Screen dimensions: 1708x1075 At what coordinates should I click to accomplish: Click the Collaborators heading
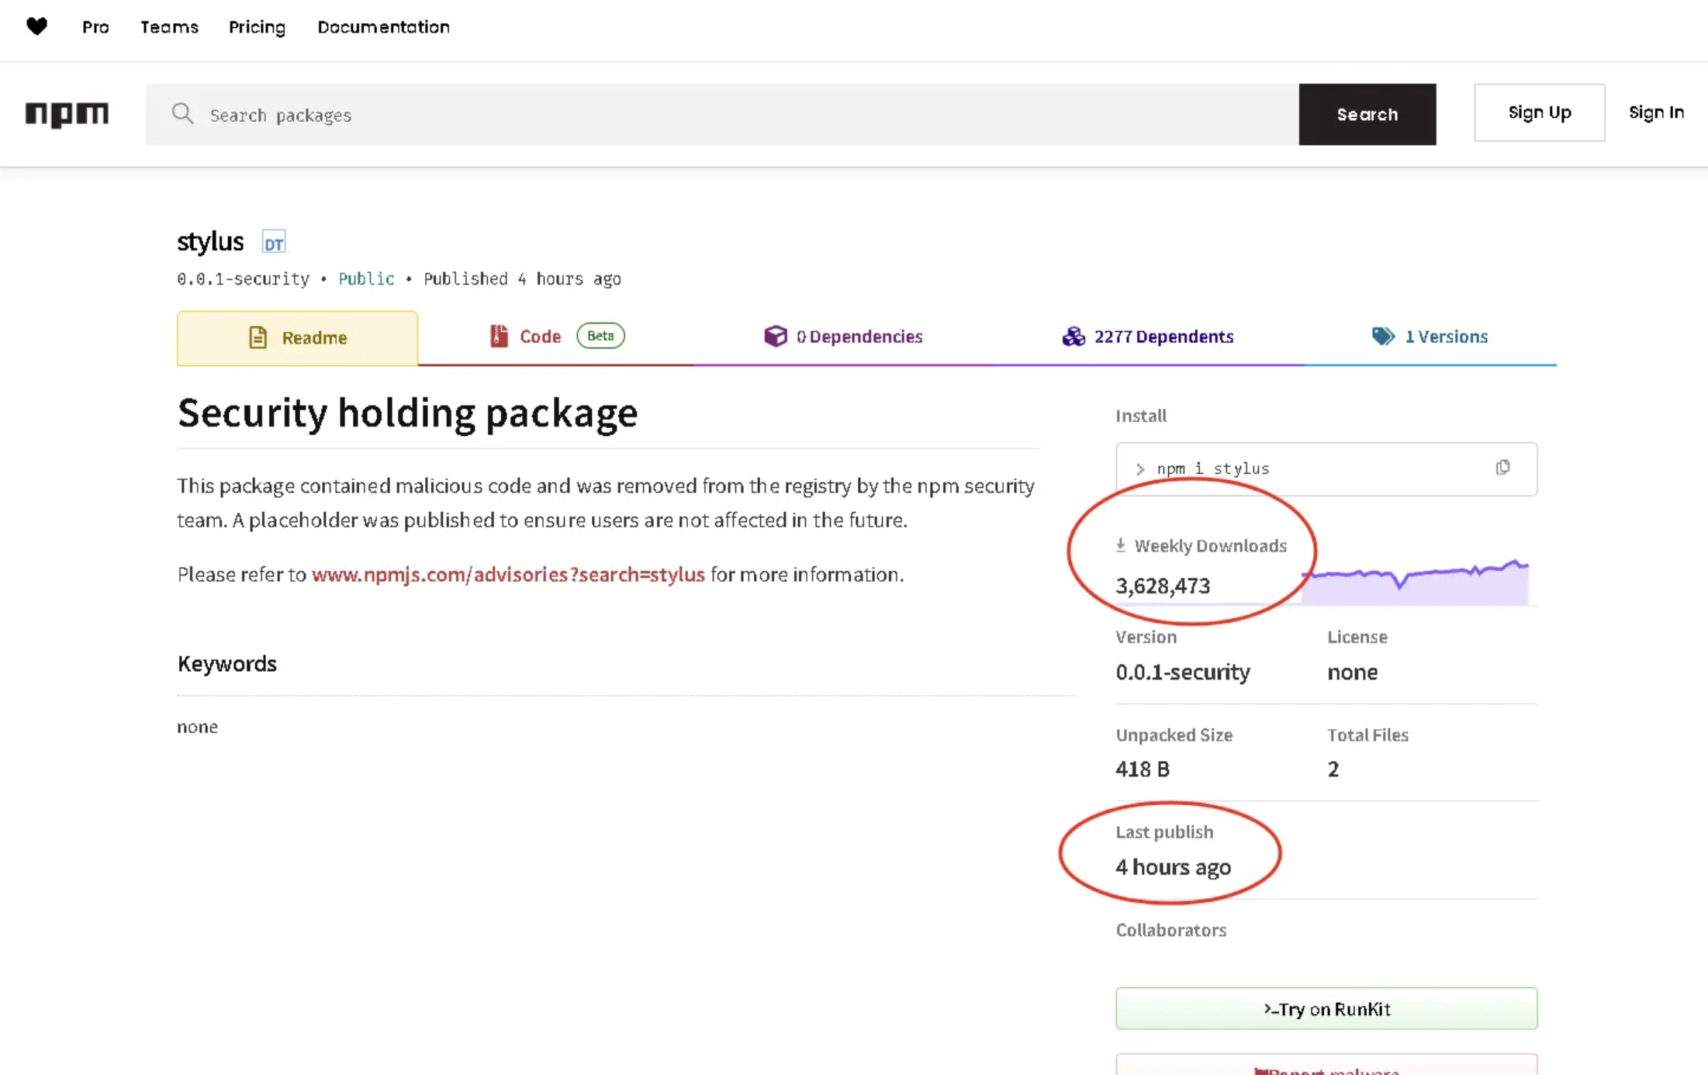pos(1171,930)
